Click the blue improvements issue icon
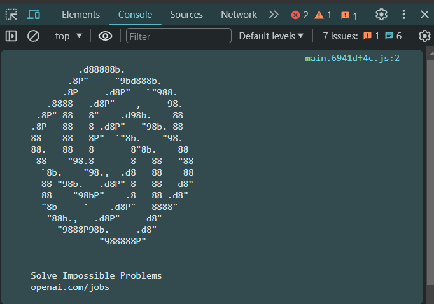434x304 pixels. point(389,36)
